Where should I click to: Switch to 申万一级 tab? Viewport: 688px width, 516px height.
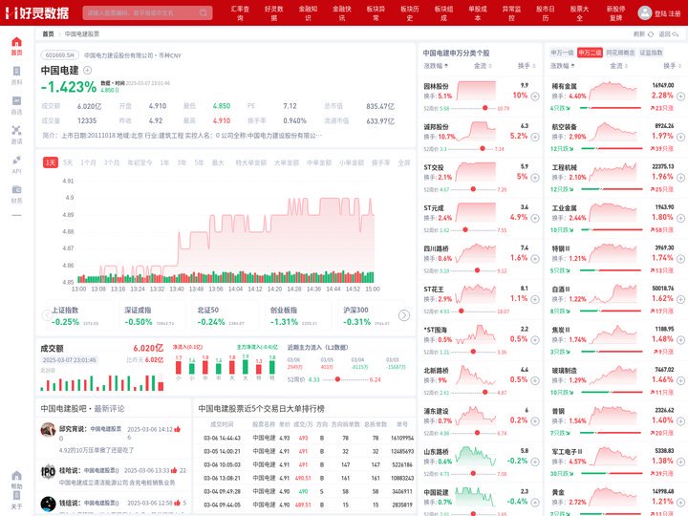pos(562,53)
